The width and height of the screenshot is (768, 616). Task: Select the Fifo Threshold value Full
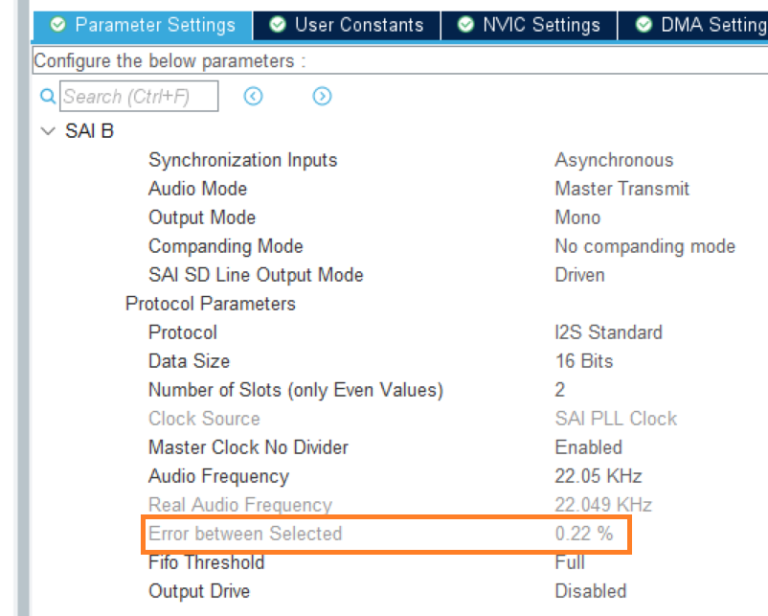coord(570,563)
